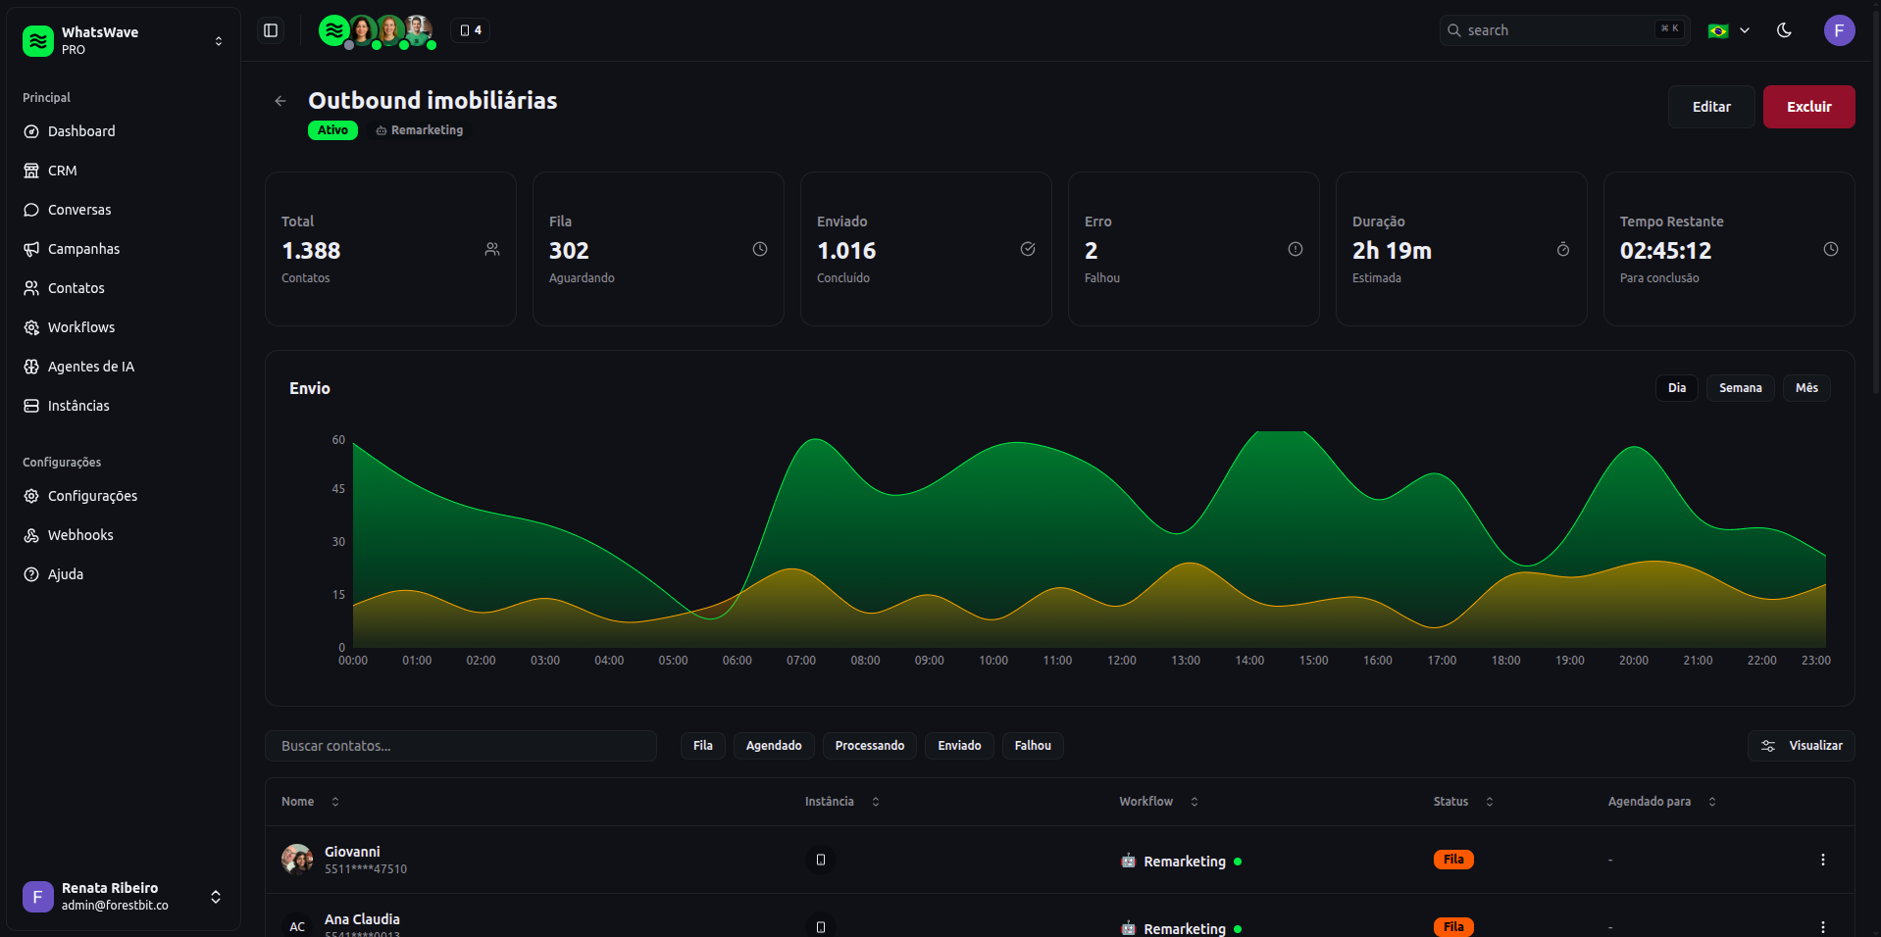Click the stopwatch icon in Duração card
This screenshot has width=1881, height=937.
point(1563,249)
